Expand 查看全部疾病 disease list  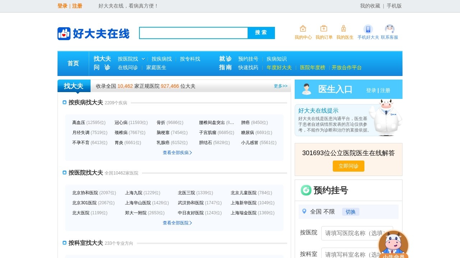pyautogui.click(x=177, y=153)
